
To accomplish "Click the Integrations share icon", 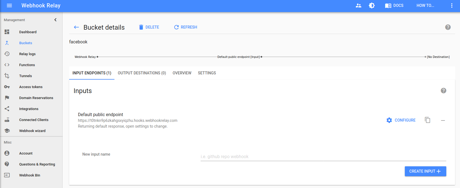I will pos(7,109).
